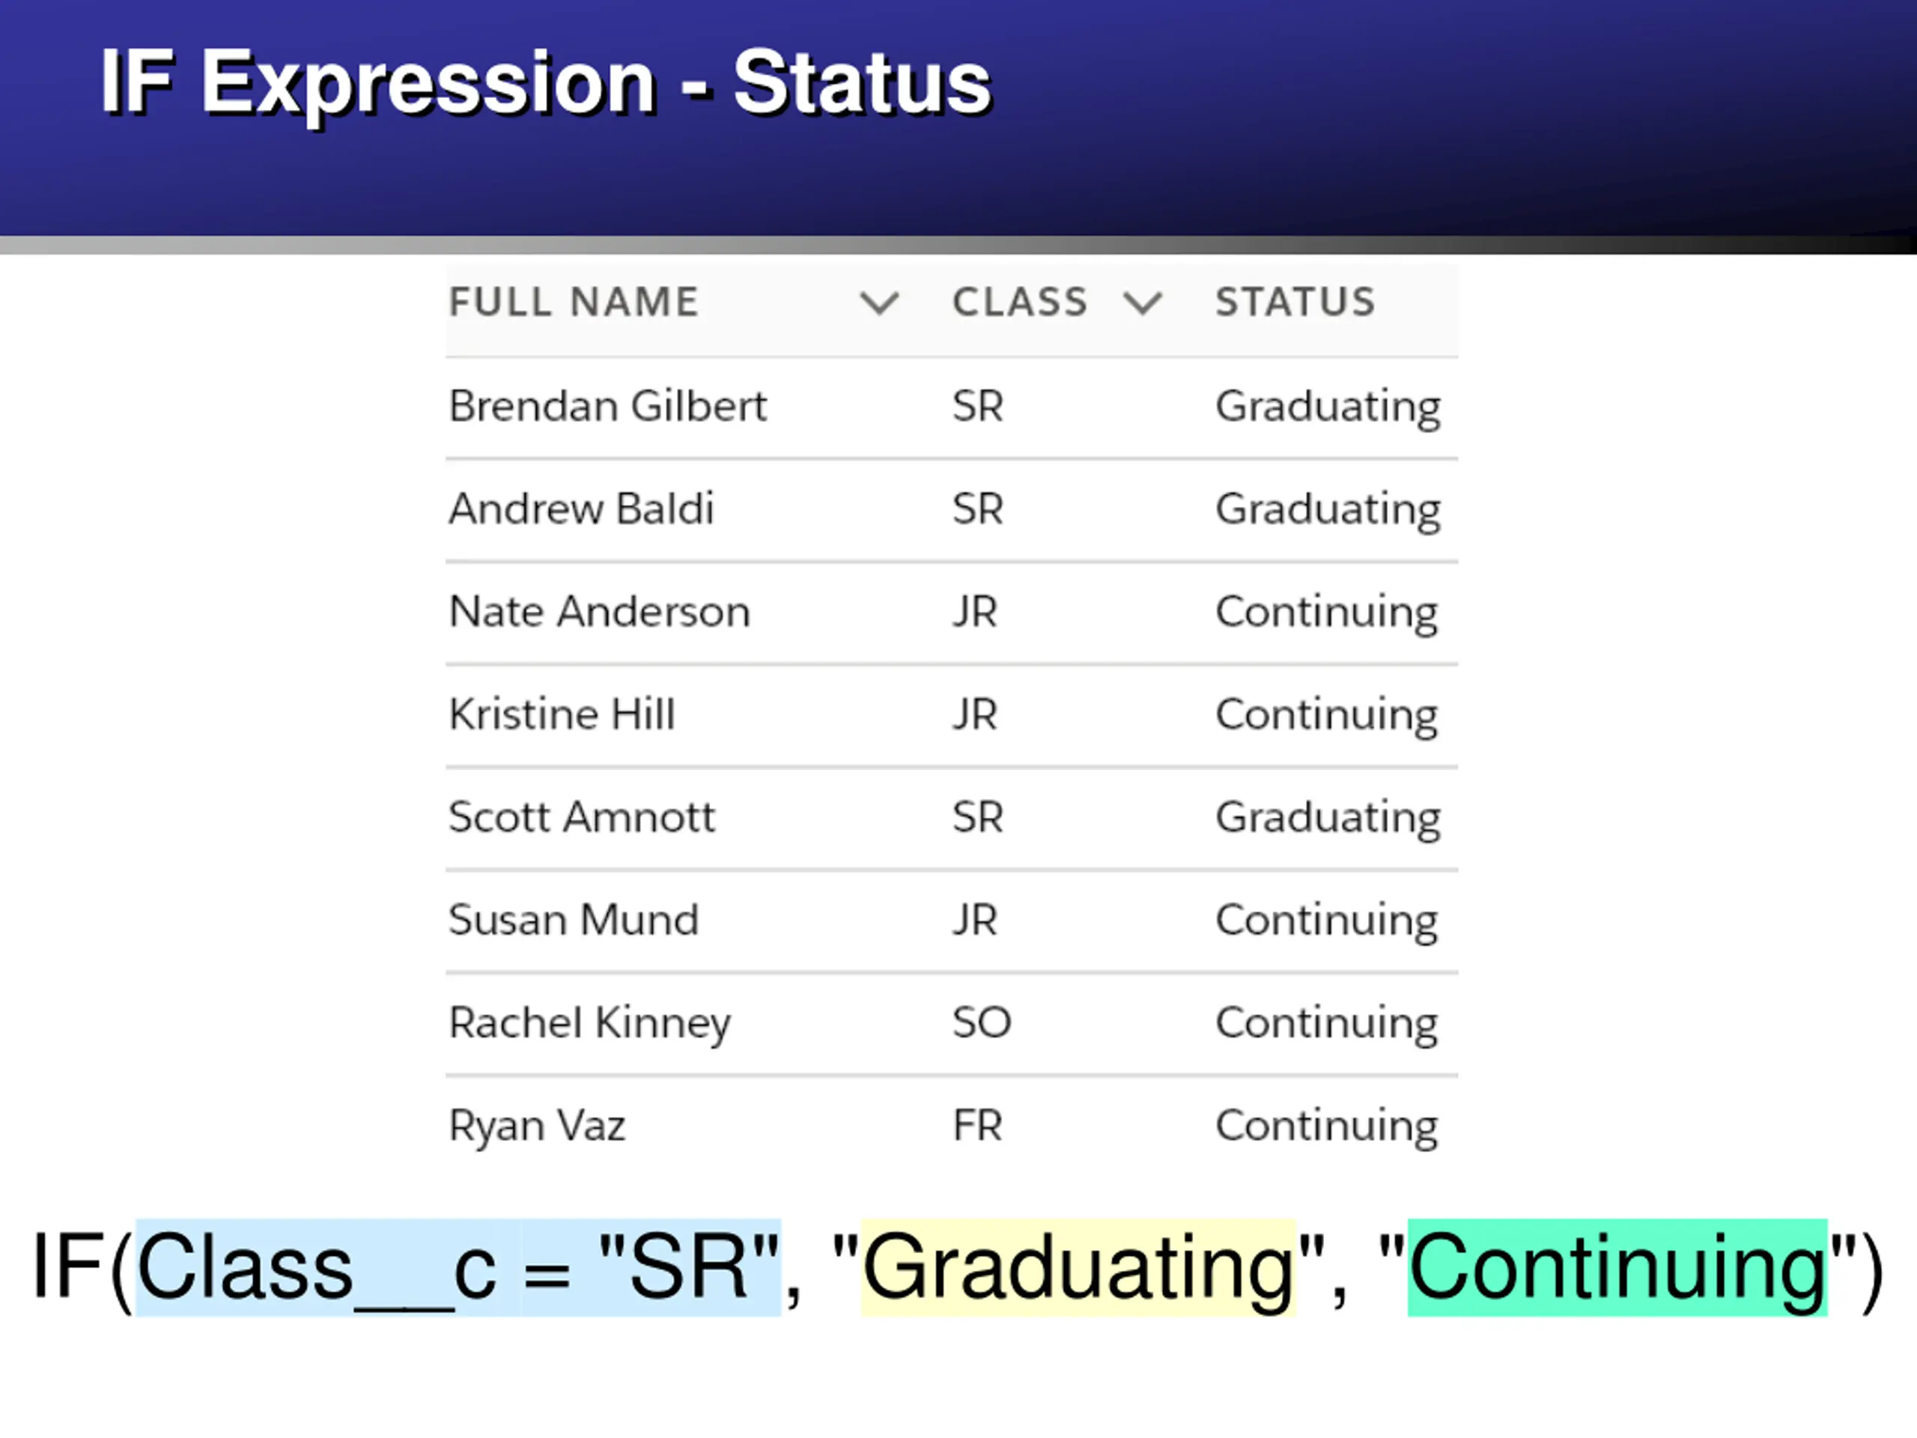This screenshot has width=1917, height=1438.
Task: Click the green highlighted Continuing text
Action: 1617,1266
